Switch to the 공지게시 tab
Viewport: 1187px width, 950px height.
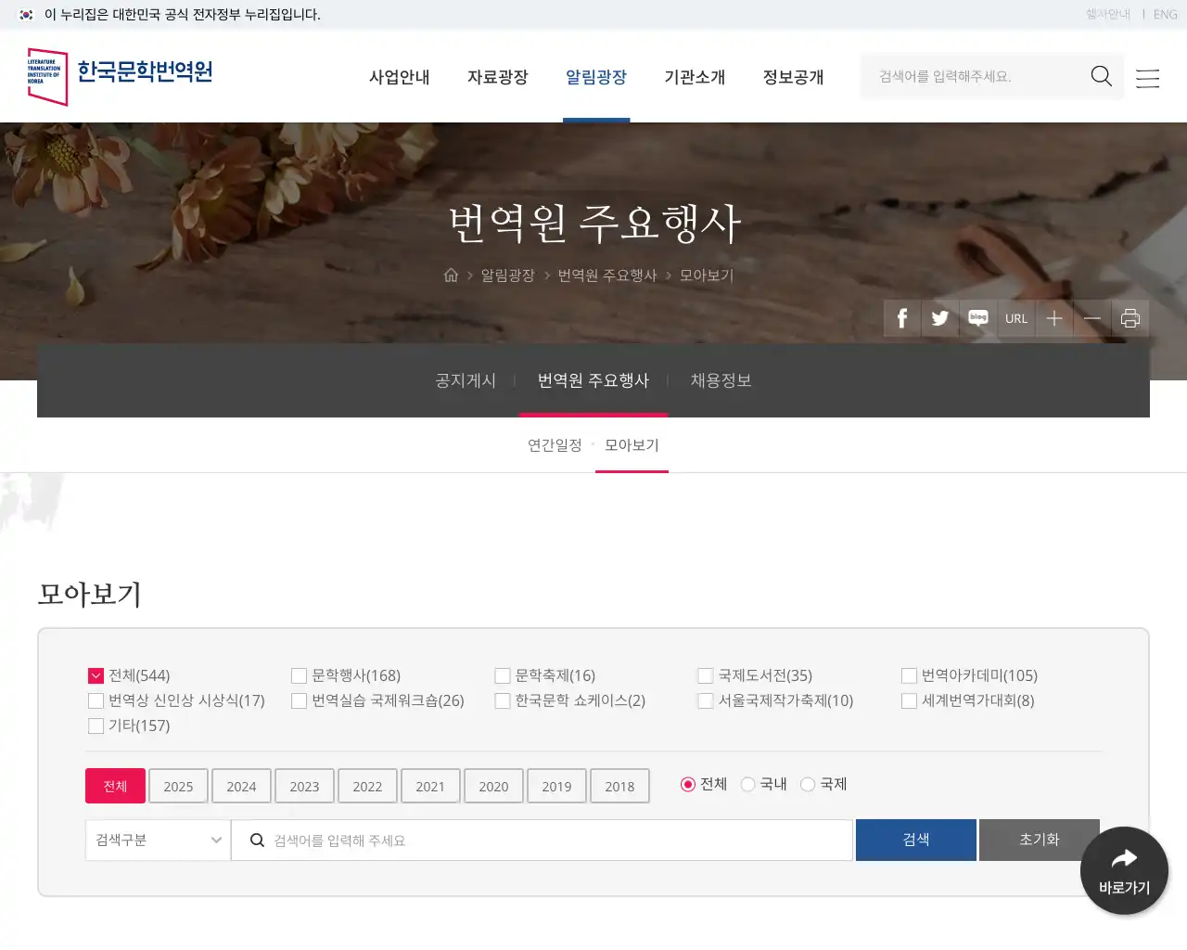(465, 379)
